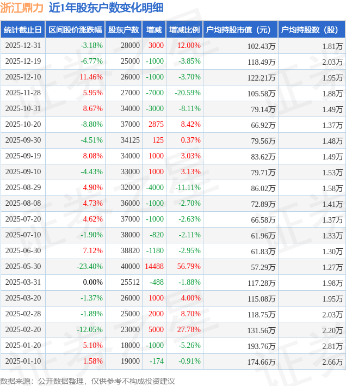Image resolution: width=346 pixels, height=386 pixels.
Task: Click the 11.46% price change cell
Action: 91,77
